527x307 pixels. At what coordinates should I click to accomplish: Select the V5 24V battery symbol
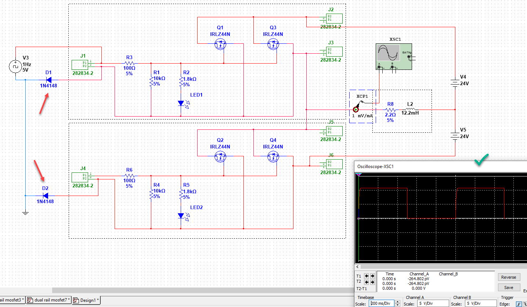[x=455, y=136]
